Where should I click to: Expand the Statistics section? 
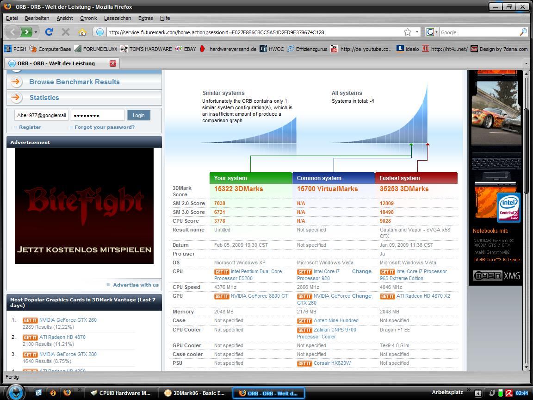point(84,98)
